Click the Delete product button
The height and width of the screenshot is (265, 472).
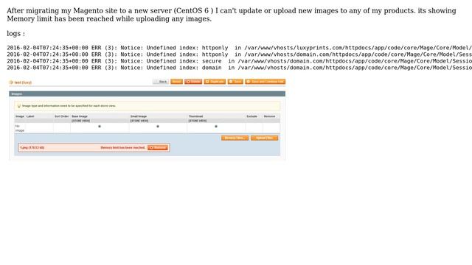(x=193, y=82)
